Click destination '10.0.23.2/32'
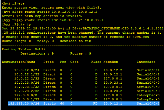The width and height of the screenshot is (164, 110). pyautogui.click(x=27, y=91)
